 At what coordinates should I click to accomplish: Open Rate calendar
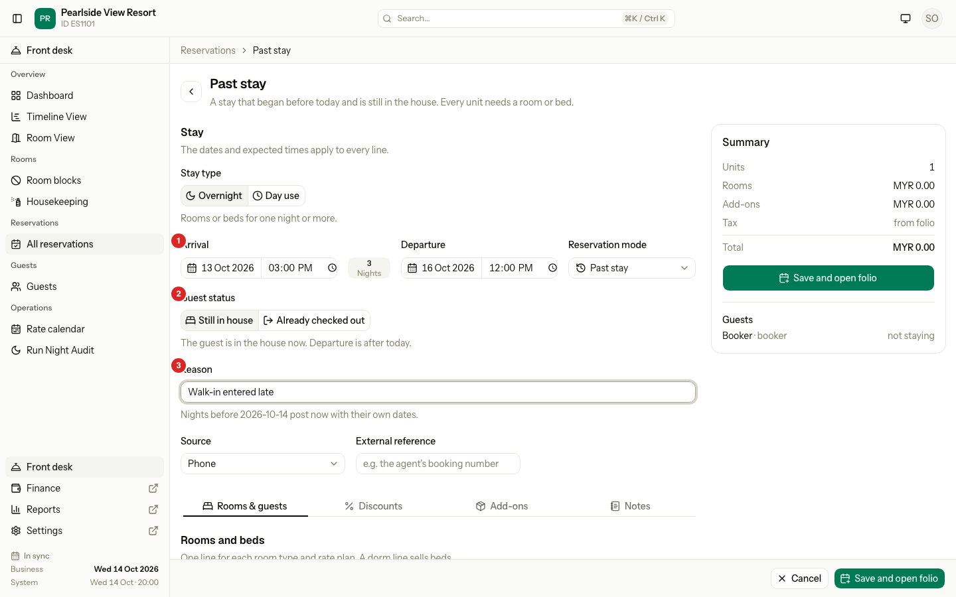point(84,329)
